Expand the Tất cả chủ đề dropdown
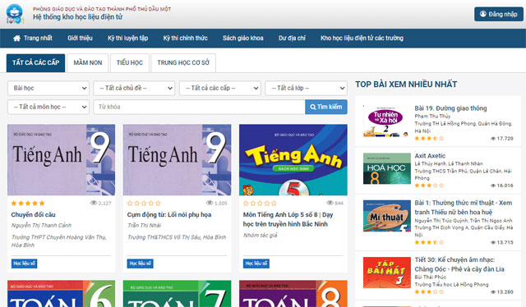This screenshot has height=307, width=526. click(134, 88)
